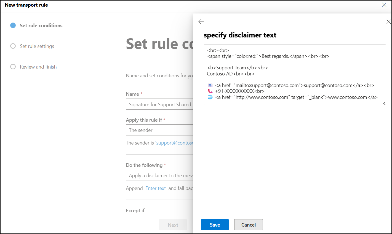The image size is (392, 234).
Task: Click the filled Set rule conditions step circle
Action: point(13,25)
